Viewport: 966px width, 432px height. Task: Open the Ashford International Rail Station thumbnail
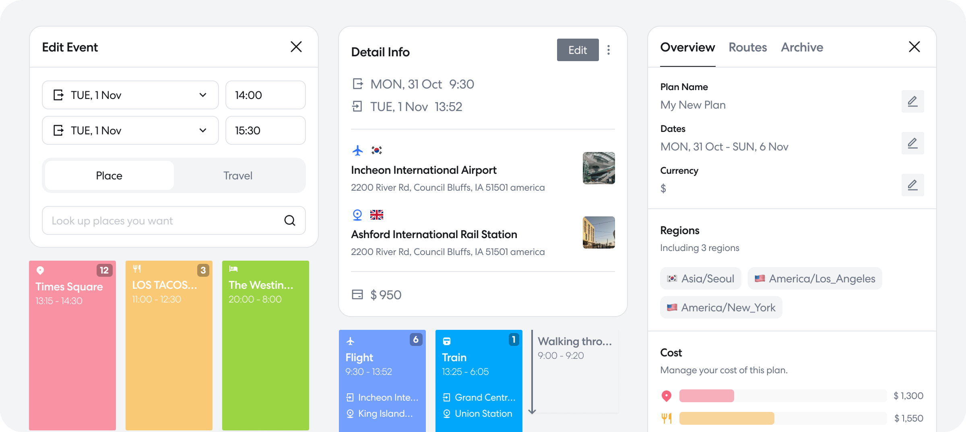tap(599, 232)
